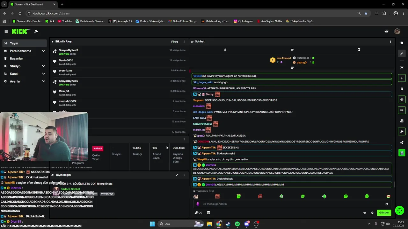Edit stream info with pencil in Yayın bilgisi
Screen dimensions: 408x229
[x=177, y=175]
